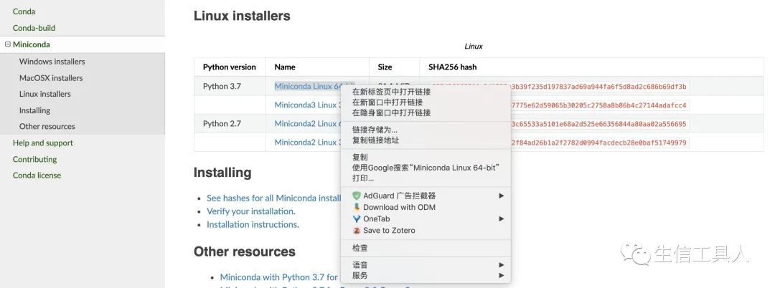Open Conda license sidebar link
Screen dimensions: 775x288
[37, 175]
